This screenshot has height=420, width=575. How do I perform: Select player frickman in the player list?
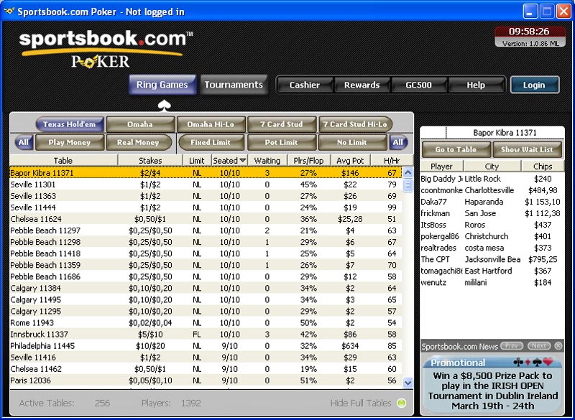(492, 213)
